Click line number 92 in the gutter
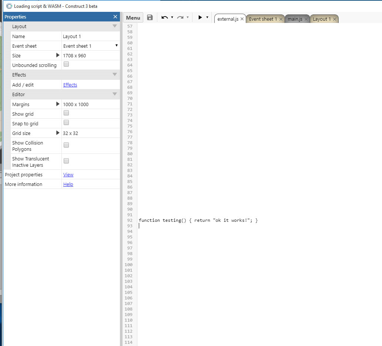The image size is (382, 346). point(130,220)
